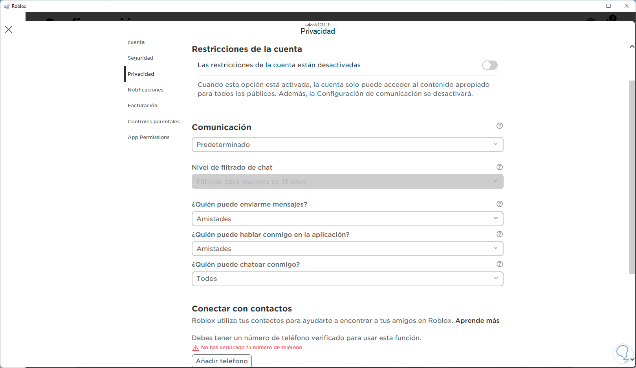Click the Privacidad page title in the header
The image size is (636, 368).
(318, 31)
